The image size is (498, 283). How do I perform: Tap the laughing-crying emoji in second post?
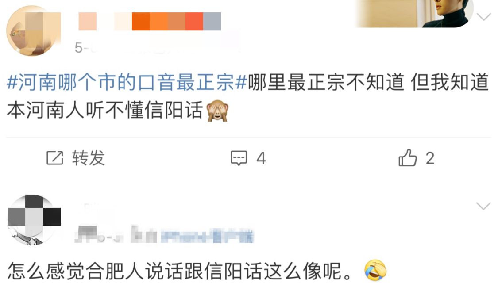(375, 271)
